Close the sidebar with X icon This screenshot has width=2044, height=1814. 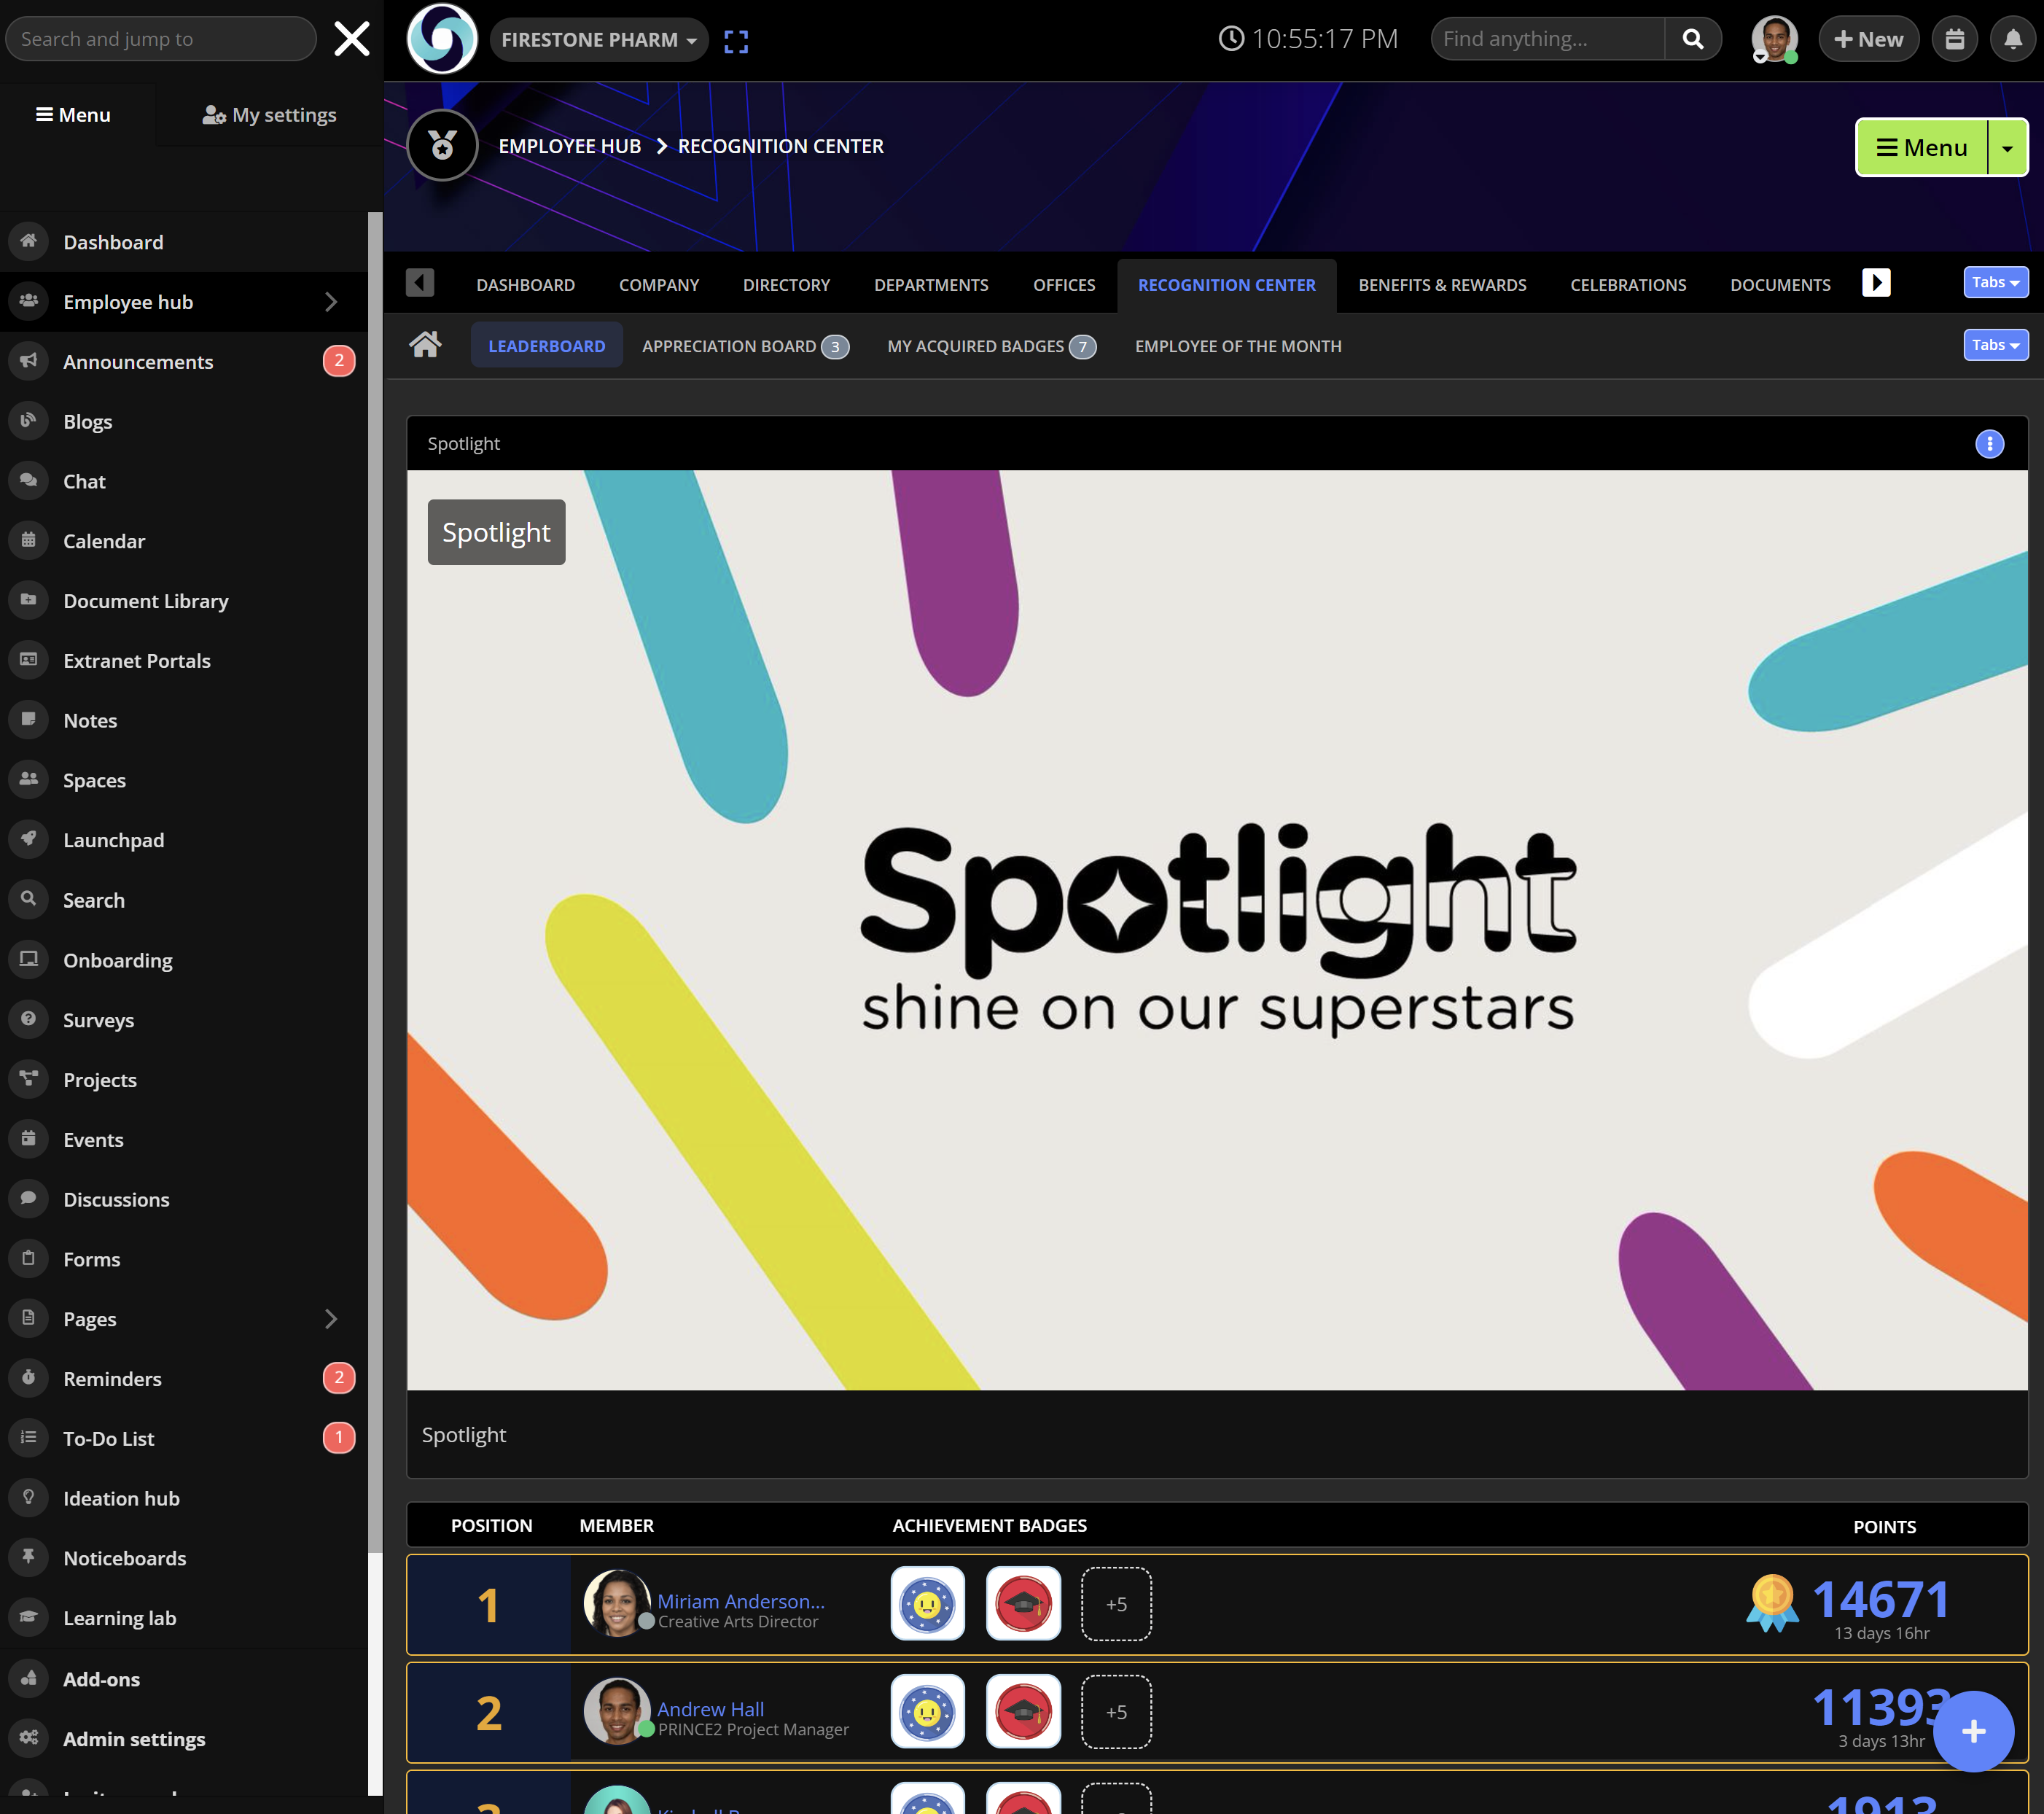tap(352, 39)
